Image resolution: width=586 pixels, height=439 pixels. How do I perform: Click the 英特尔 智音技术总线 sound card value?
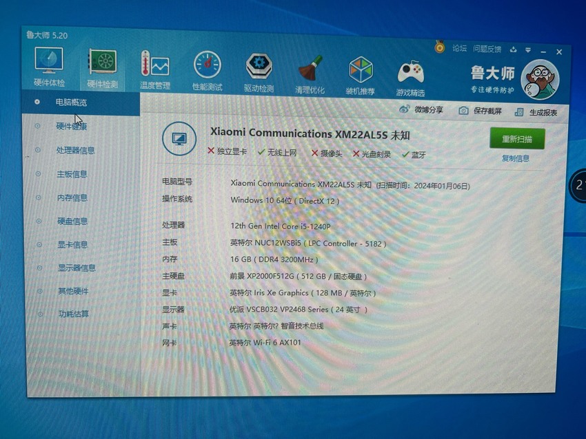pyautogui.click(x=276, y=326)
